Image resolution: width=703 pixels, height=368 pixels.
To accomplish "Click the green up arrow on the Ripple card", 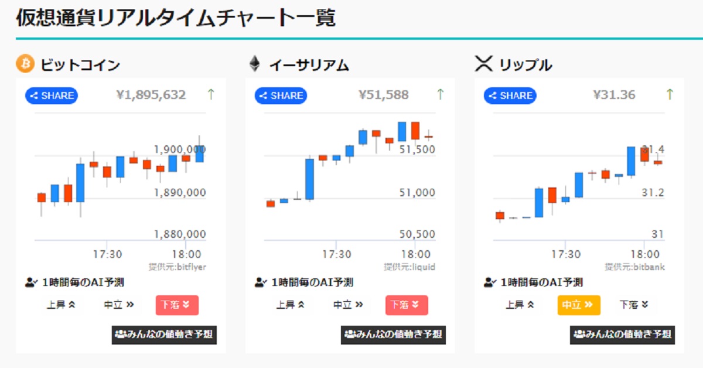I will click(670, 95).
